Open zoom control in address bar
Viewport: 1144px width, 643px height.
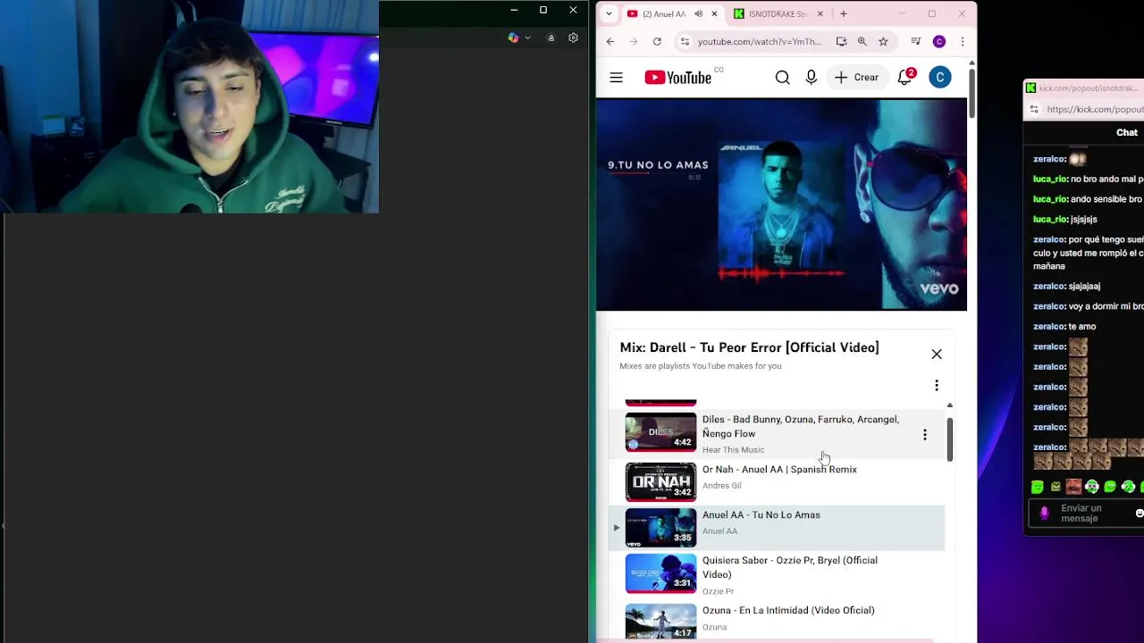point(862,41)
